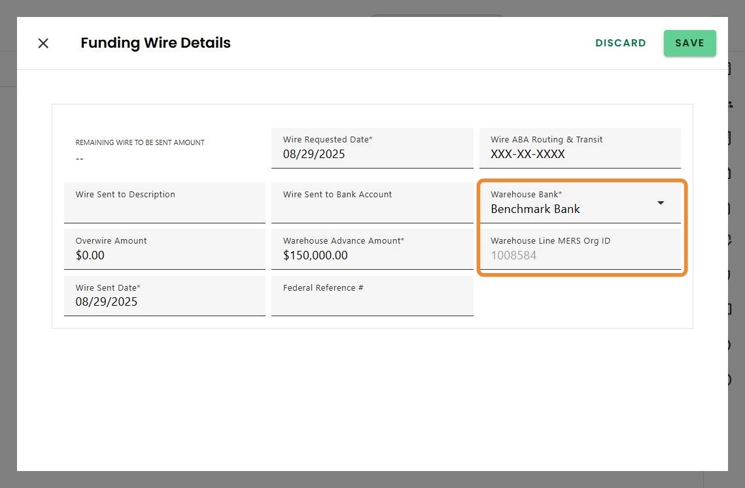Focus the Federal Reference # field
This screenshot has height=488, width=745.
[x=372, y=302]
